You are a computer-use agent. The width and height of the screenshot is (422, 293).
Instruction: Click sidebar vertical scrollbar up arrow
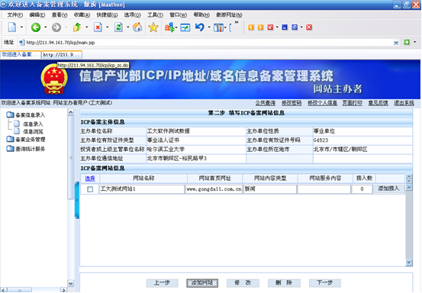click(71, 112)
